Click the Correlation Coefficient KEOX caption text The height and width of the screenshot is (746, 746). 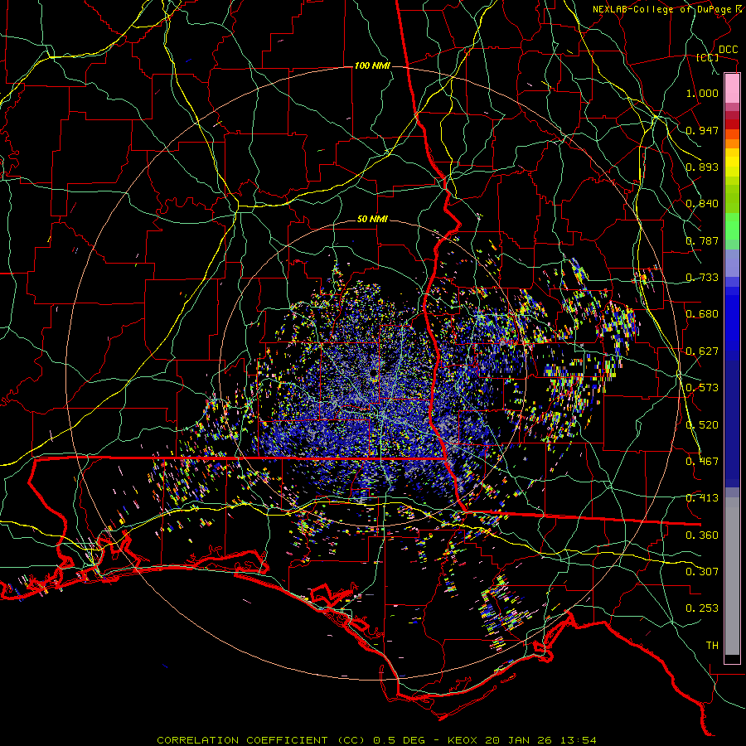pyautogui.click(x=376, y=740)
